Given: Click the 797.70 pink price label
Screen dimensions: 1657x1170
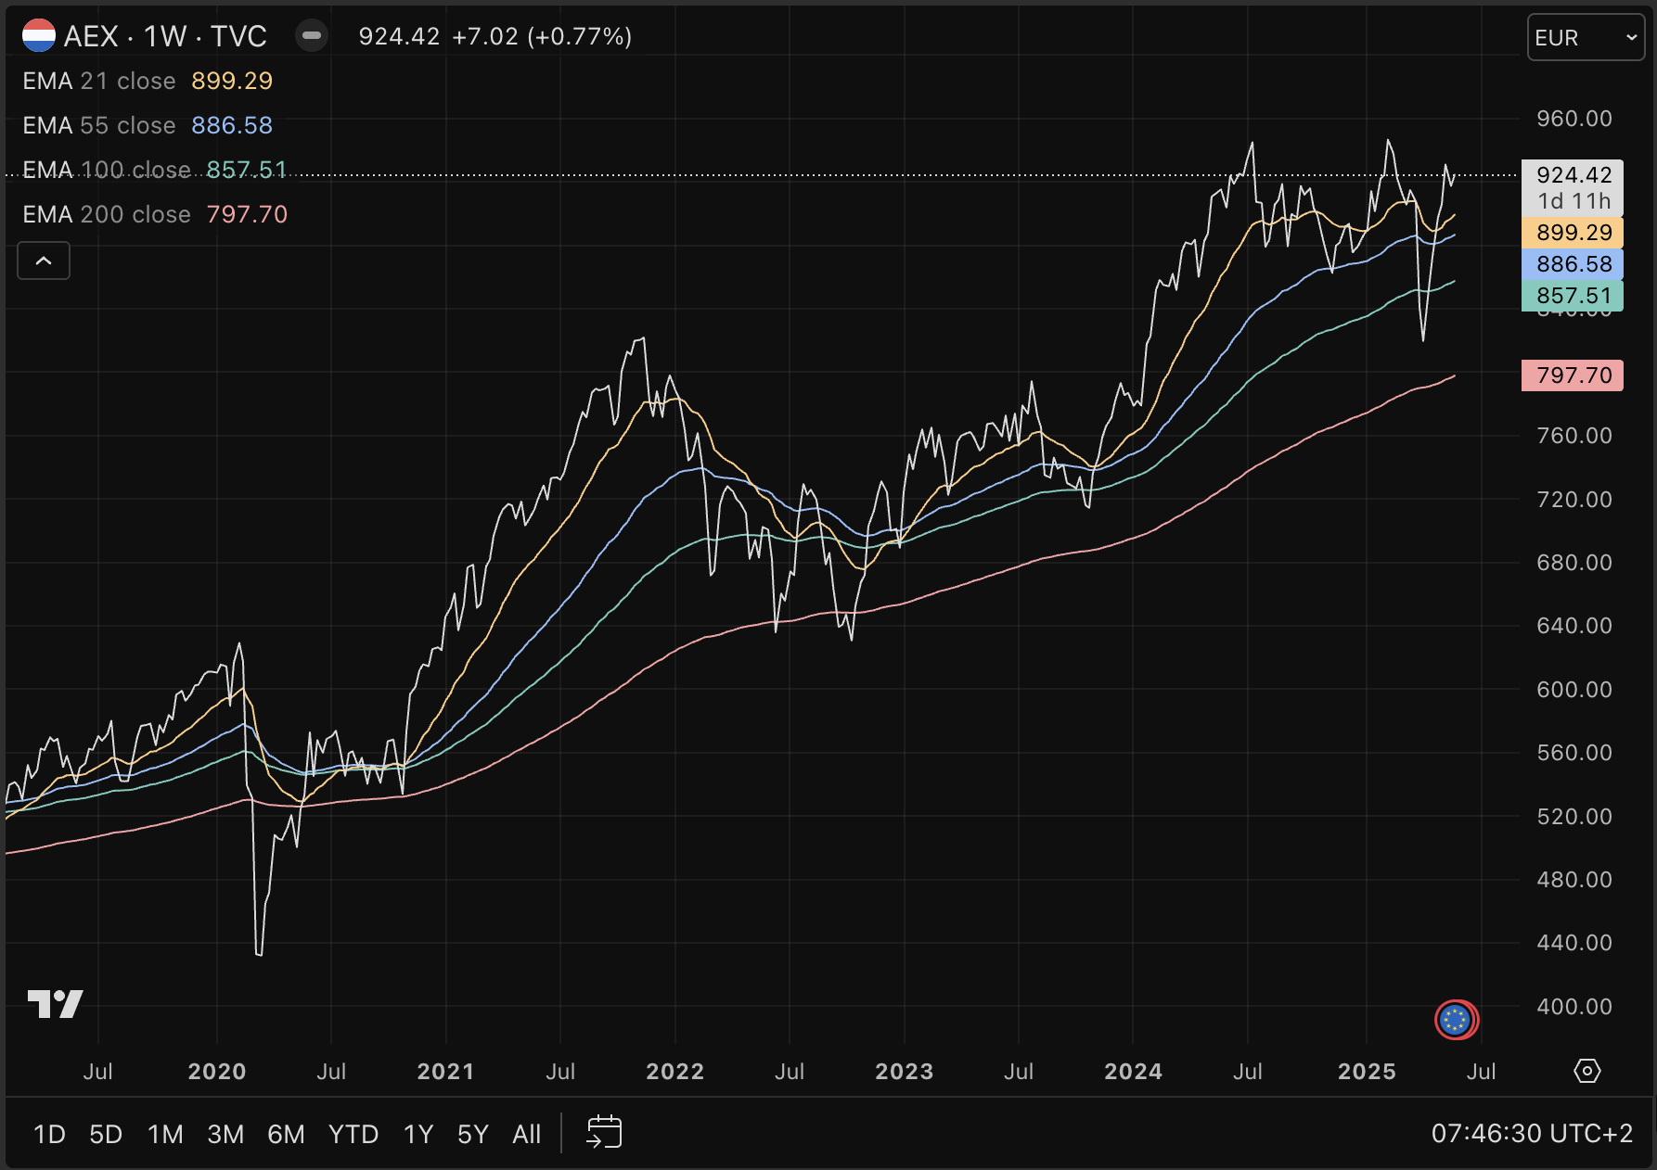Looking at the screenshot, I should 1573,375.
